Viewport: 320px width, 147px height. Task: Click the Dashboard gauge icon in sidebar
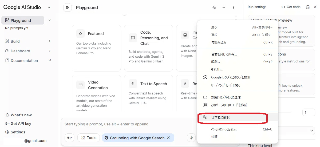tap(7, 51)
